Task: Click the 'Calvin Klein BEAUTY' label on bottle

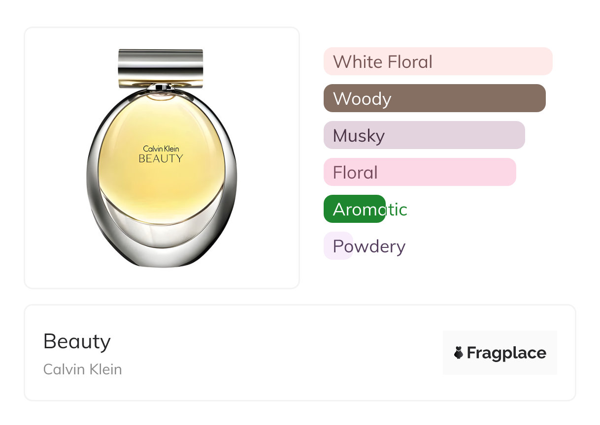Action: click(161, 153)
